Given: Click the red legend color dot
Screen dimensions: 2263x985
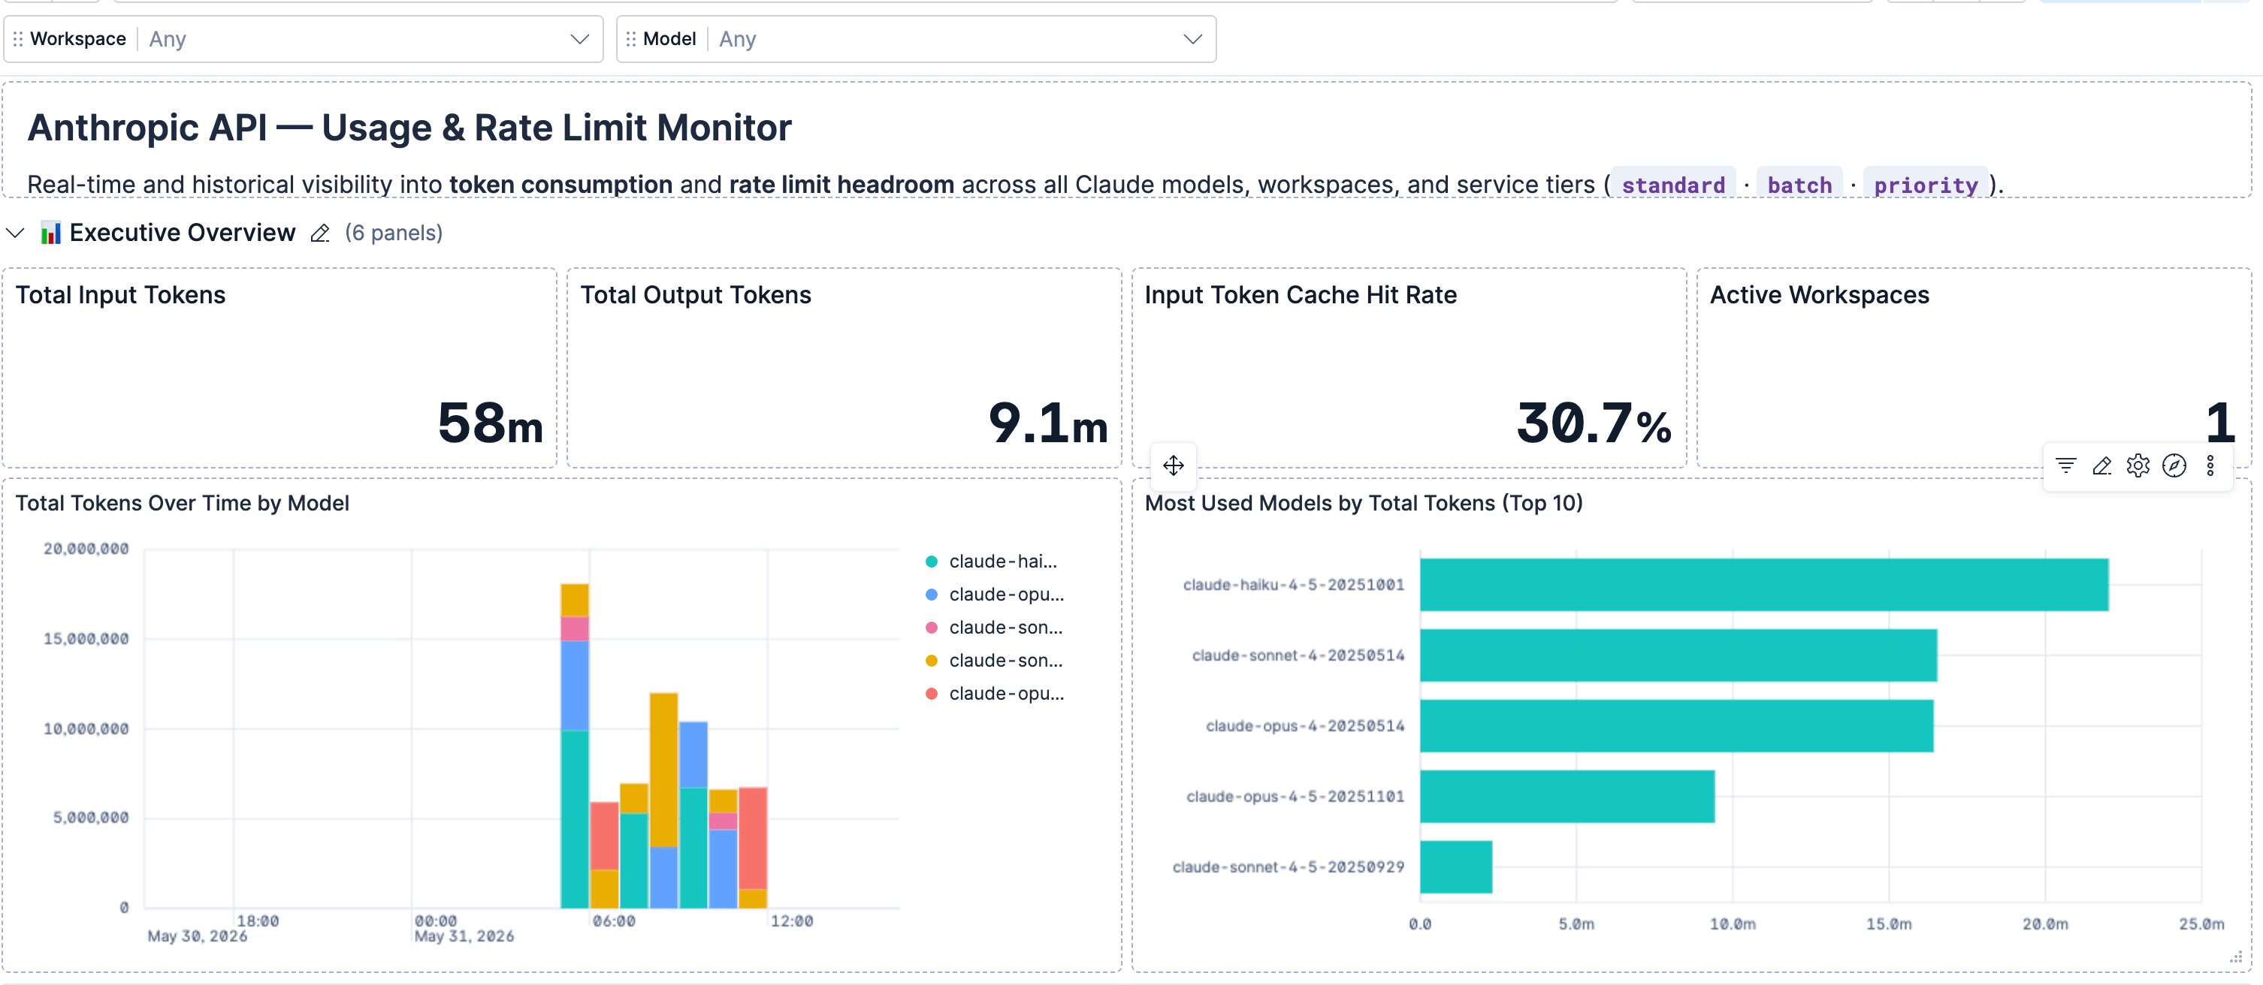Looking at the screenshot, I should [x=932, y=694].
